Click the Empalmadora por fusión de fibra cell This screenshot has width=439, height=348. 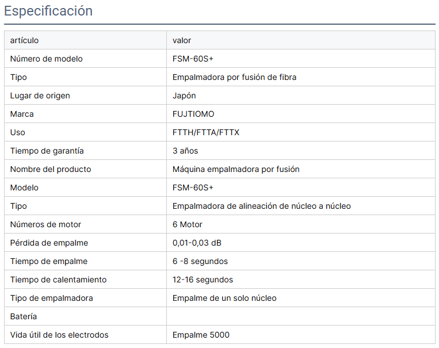pyautogui.click(x=234, y=77)
